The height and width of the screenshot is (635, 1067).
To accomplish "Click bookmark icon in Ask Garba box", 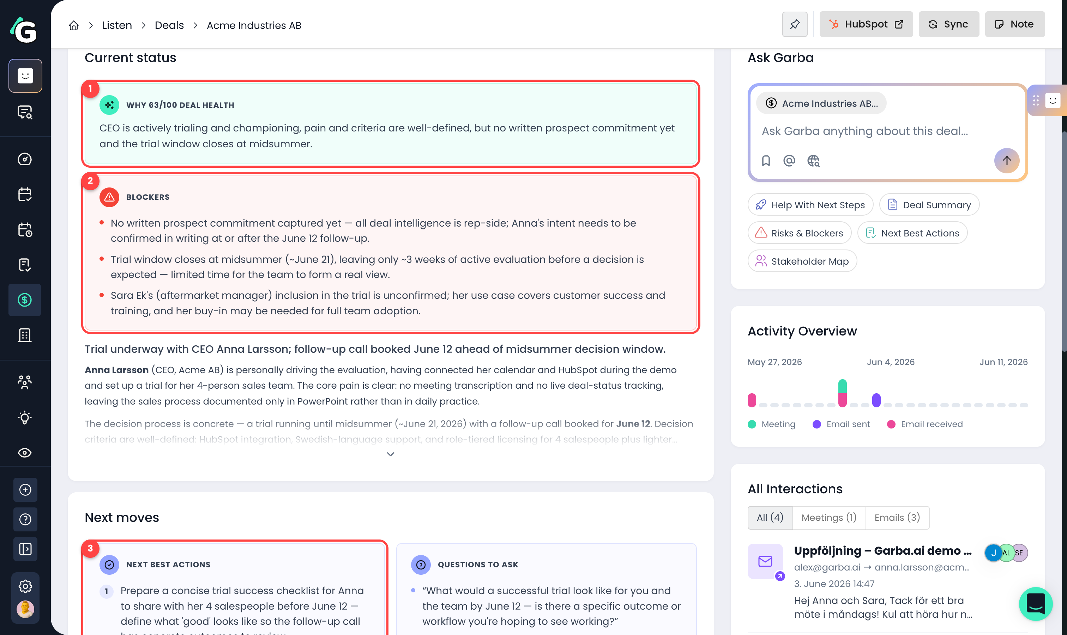I will coord(766,161).
